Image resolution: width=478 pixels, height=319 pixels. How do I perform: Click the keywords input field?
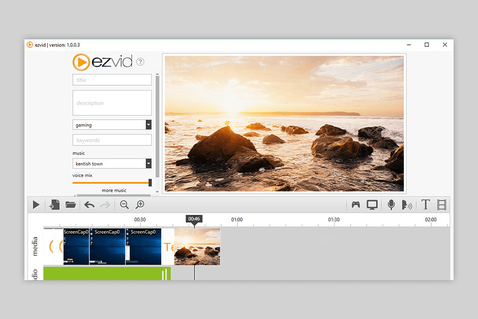(112, 140)
